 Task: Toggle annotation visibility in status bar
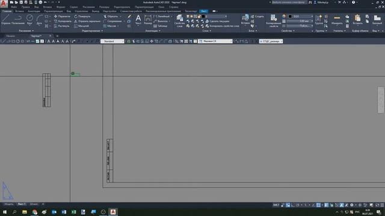click(342, 205)
